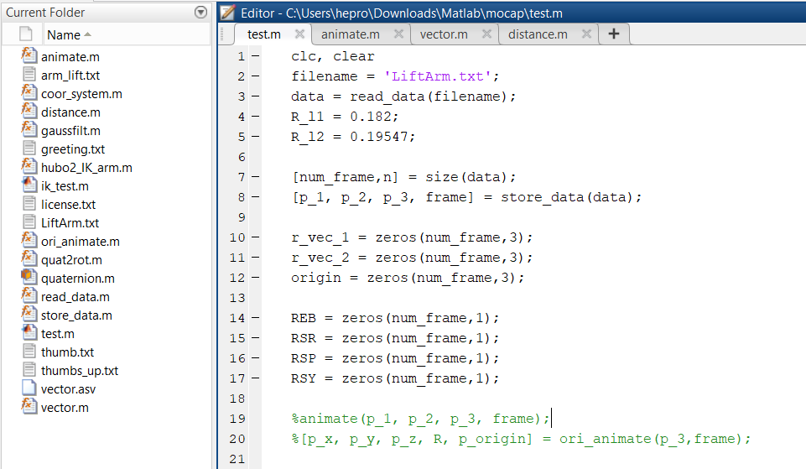This screenshot has width=806, height=469.
Task: Click the arm_lift.txt text file icon
Action: coord(29,75)
